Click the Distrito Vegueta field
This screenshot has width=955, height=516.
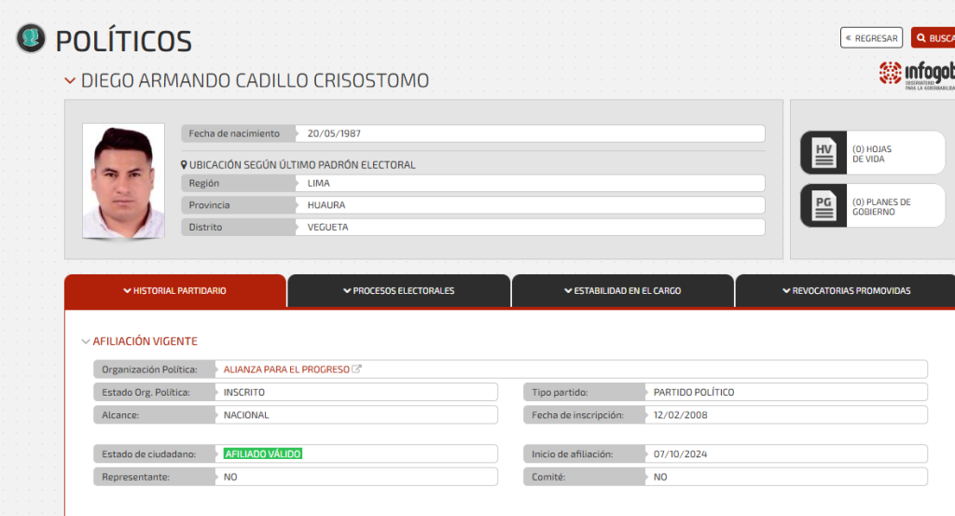(x=532, y=227)
